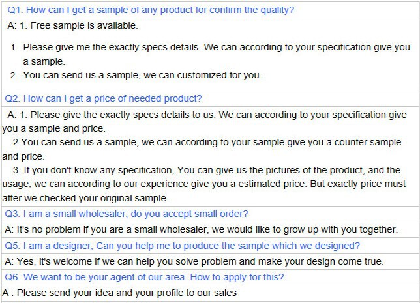This screenshot has width=420, height=303.
Task: Open the Q3 small wholesaler question heading
Action: [127, 214]
